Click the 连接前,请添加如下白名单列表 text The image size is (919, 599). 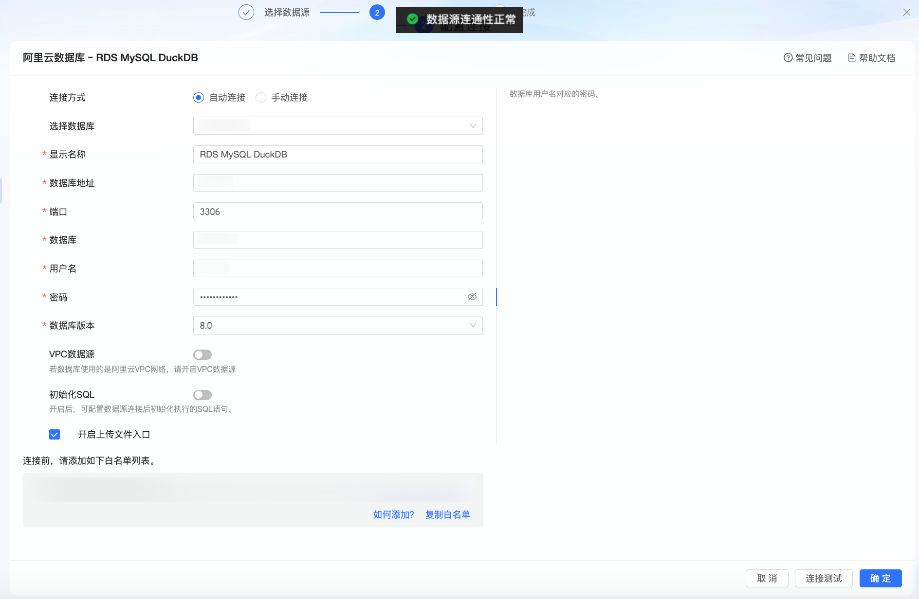(x=89, y=461)
